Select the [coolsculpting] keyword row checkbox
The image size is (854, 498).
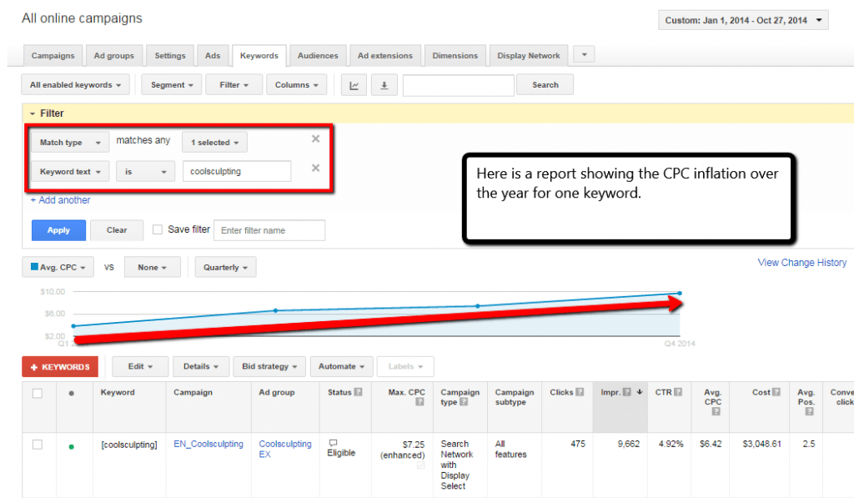(x=38, y=445)
